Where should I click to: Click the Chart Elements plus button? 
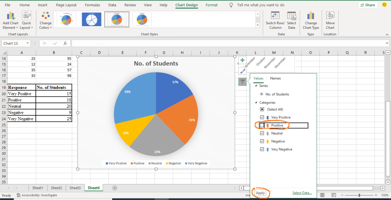point(242,60)
